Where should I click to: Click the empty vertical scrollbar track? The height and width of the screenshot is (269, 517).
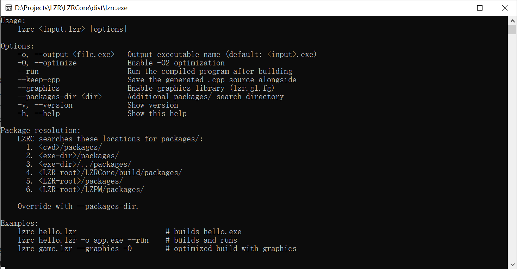[512, 147]
